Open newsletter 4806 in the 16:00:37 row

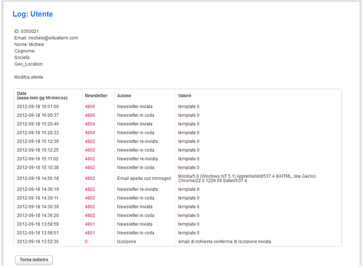coord(90,115)
